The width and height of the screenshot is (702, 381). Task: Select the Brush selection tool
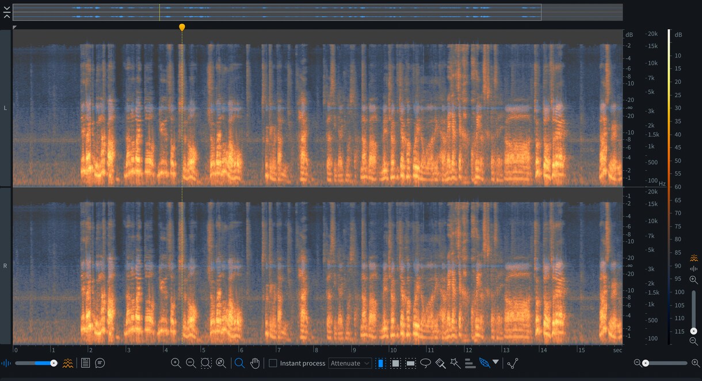(441, 363)
